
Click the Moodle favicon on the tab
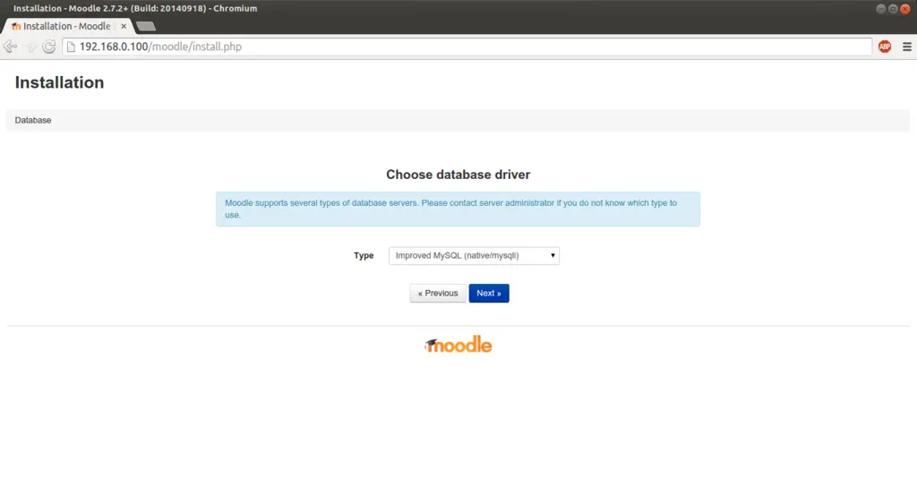point(16,26)
